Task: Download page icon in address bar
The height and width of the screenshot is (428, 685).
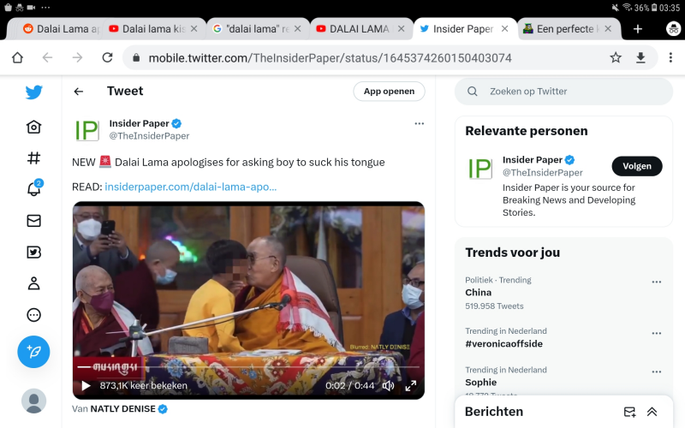Action: [x=640, y=57]
